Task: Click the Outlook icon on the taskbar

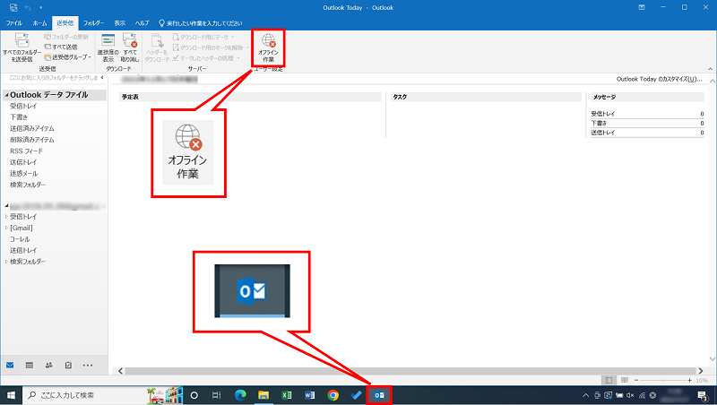Action: point(379,395)
